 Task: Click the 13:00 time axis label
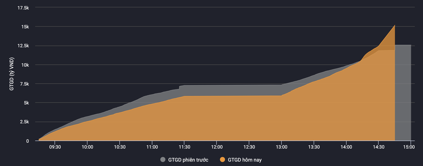tap(281, 147)
